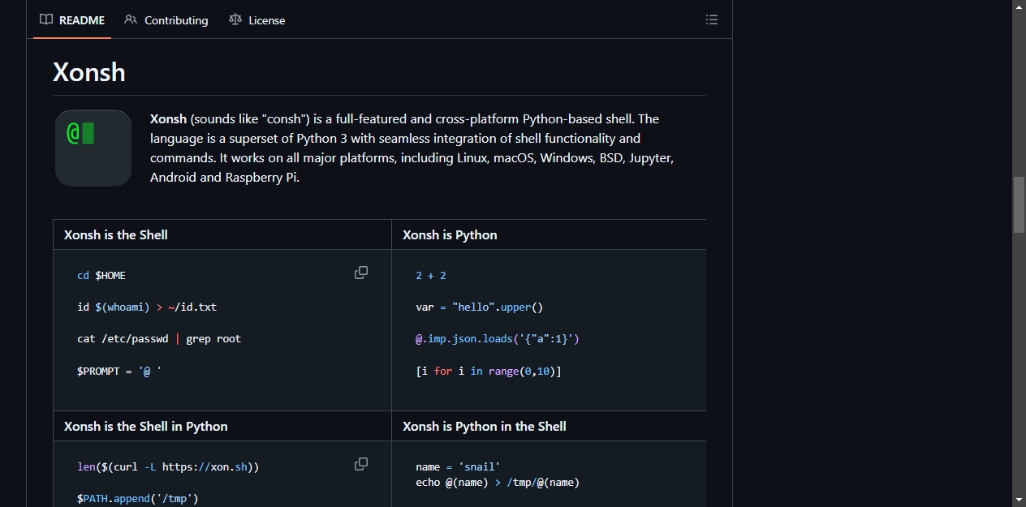1026x507 pixels.
Task: Click the README book icon
Action: (46, 19)
